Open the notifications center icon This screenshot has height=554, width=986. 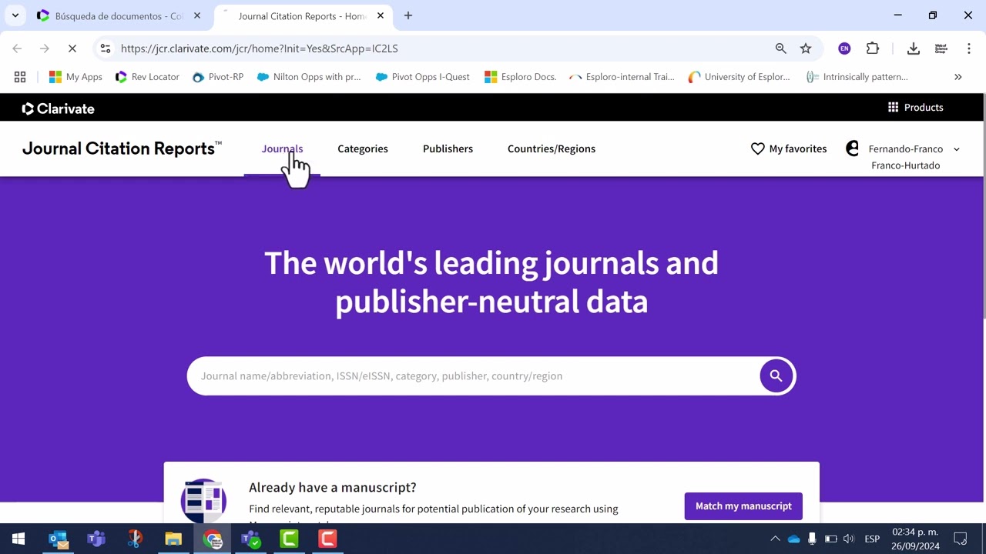(961, 539)
